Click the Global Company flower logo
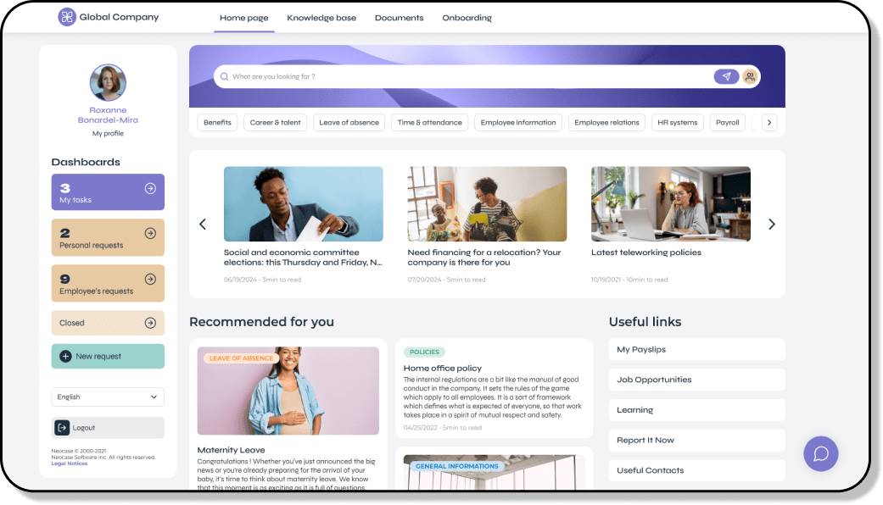883x505 pixels. click(67, 17)
